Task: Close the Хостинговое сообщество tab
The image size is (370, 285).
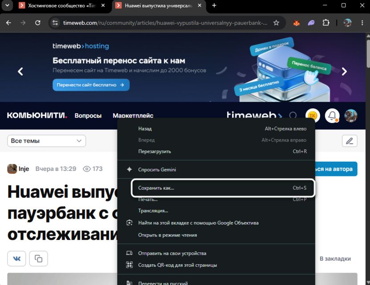Action: point(103,5)
